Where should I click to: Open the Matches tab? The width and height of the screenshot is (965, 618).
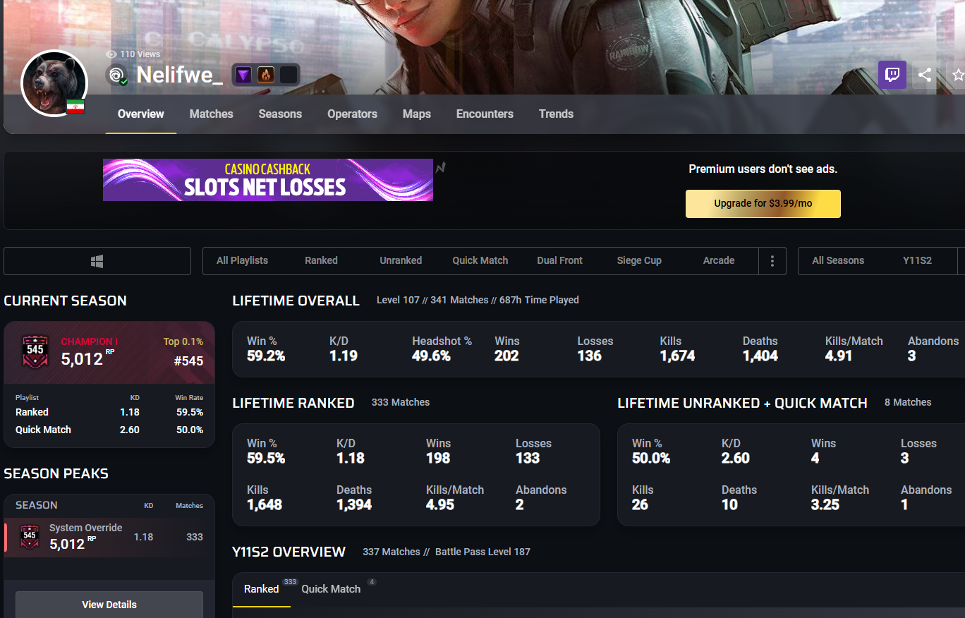click(212, 114)
